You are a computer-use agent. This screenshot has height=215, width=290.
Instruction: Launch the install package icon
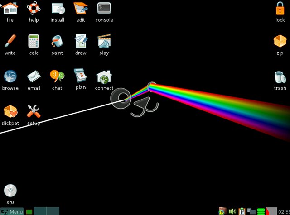tap(58, 9)
